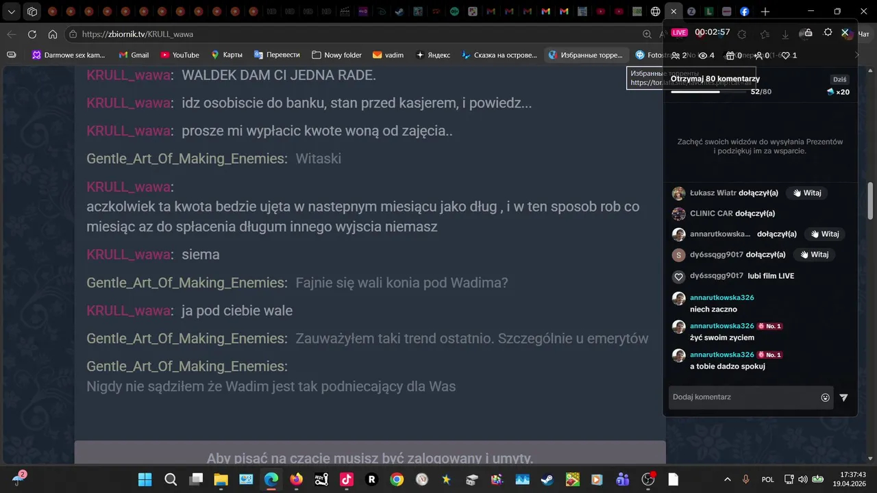Close the active browser tab

point(674,12)
